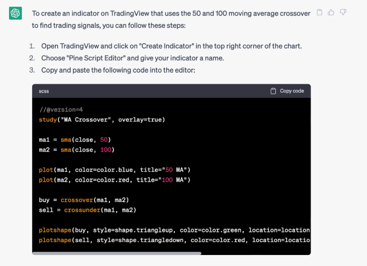Give the response a thumbs up

point(331,12)
